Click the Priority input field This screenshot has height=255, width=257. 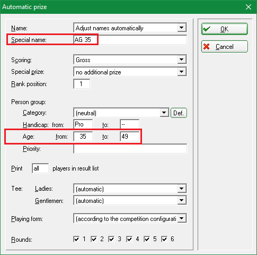pos(130,149)
